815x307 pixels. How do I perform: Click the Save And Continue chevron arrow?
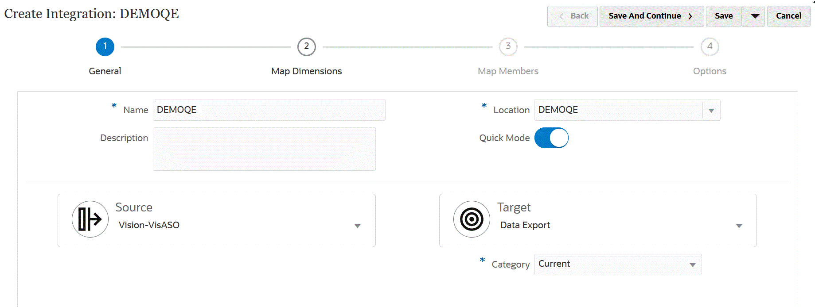click(x=690, y=16)
